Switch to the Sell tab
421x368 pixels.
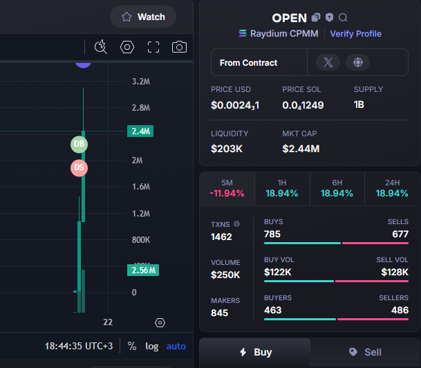pyautogui.click(x=365, y=352)
